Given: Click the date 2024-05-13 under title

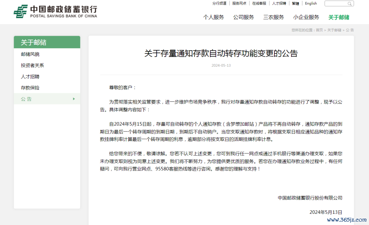Looking at the screenshot, I should tap(221, 65).
